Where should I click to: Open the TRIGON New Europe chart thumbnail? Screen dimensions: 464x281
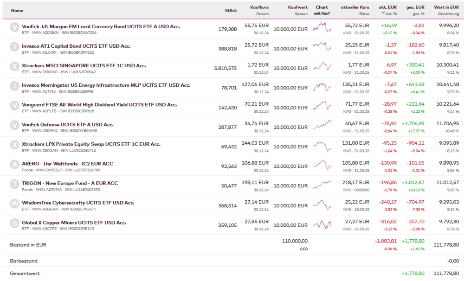coord(322,185)
